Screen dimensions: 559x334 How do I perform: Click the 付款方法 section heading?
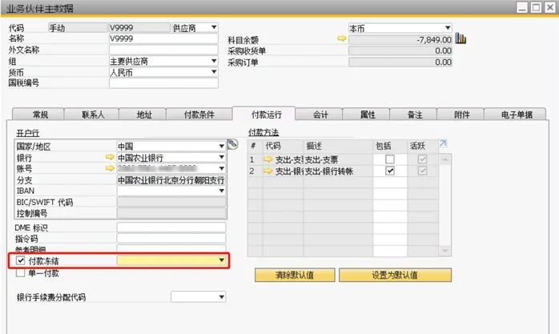[263, 132]
